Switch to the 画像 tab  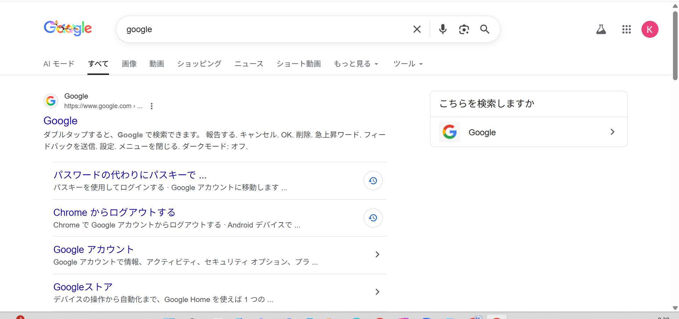pyautogui.click(x=129, y=64)
